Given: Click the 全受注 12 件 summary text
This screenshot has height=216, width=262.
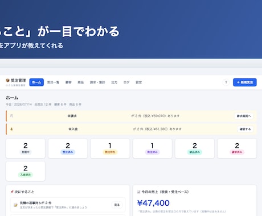Looking at the screenshot, I should tap(43, 105).
